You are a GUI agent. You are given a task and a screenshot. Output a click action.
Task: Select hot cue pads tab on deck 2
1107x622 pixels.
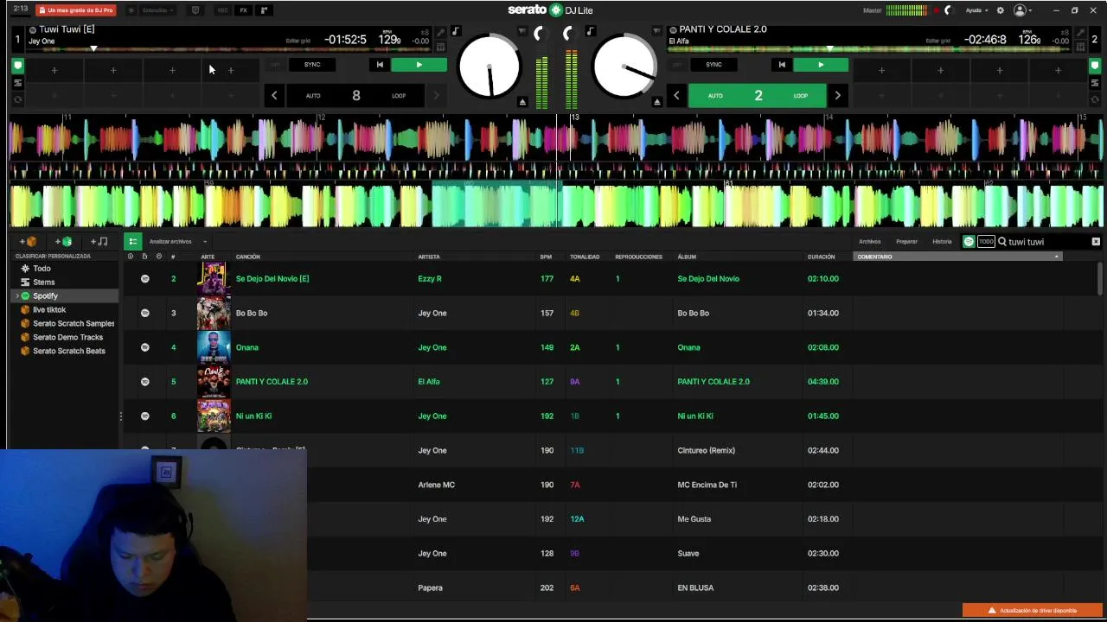click(x=1094, y=66)
